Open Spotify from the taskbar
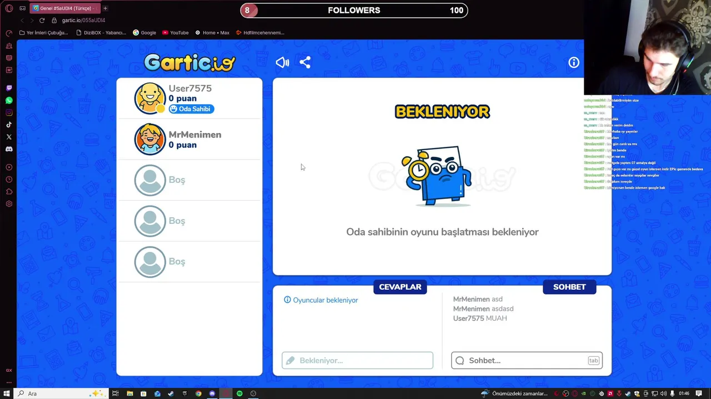 [239, 393]
